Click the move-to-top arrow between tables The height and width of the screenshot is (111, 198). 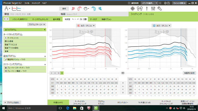pyautogui.click(x=123, y=83)
